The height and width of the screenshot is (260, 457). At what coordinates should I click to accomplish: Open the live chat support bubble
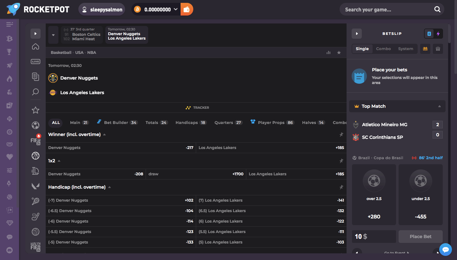[x=446, y=250]
